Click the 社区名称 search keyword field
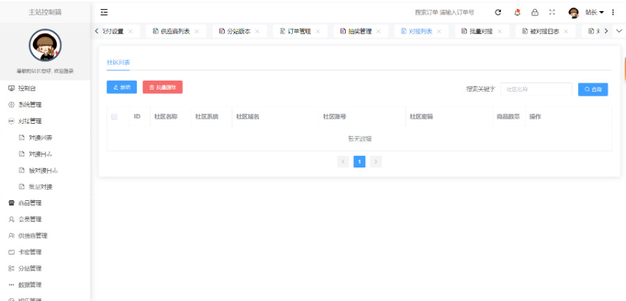Screen dimensions: 626x301 click(536, 89)
